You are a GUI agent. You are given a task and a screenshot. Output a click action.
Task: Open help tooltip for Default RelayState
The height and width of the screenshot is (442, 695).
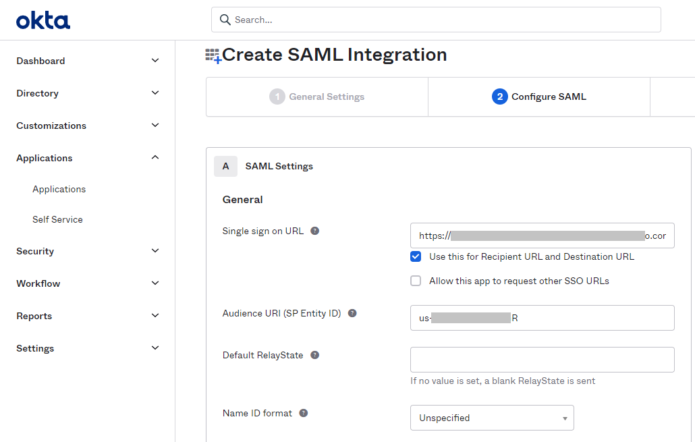point(314,354)
